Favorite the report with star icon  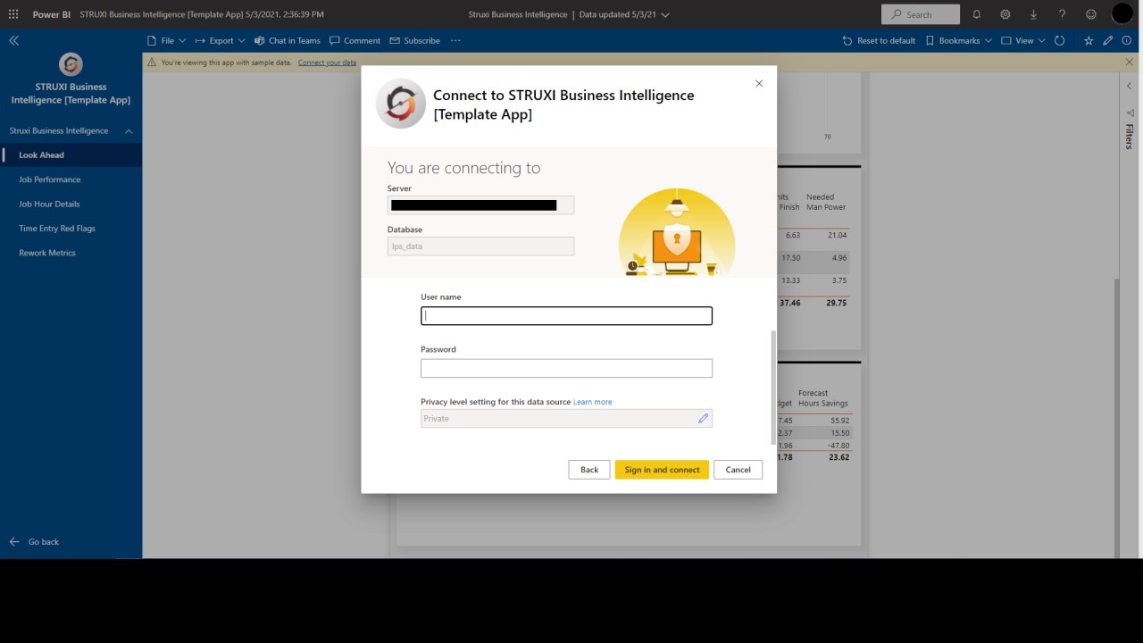tap(1089, 40)
